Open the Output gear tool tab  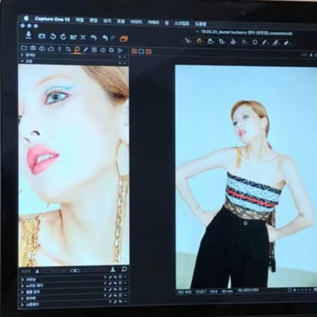coord(112,50)
